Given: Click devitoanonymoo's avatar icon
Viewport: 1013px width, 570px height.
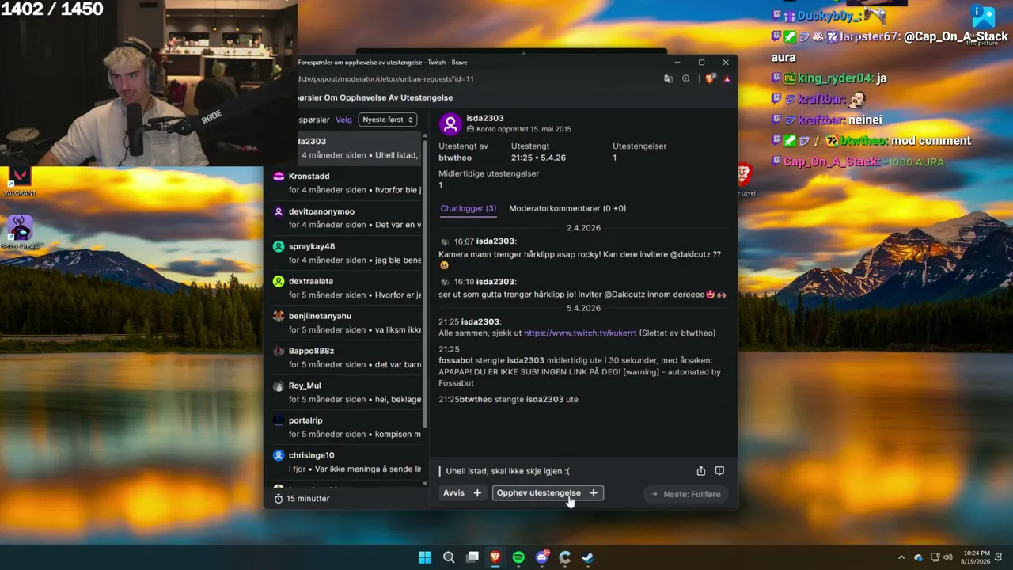Looking at the screenshot, I should click(279, 211).
